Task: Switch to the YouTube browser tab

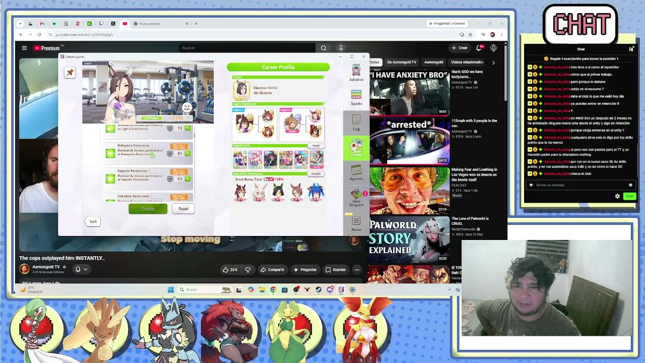Action: click(124, 24)
